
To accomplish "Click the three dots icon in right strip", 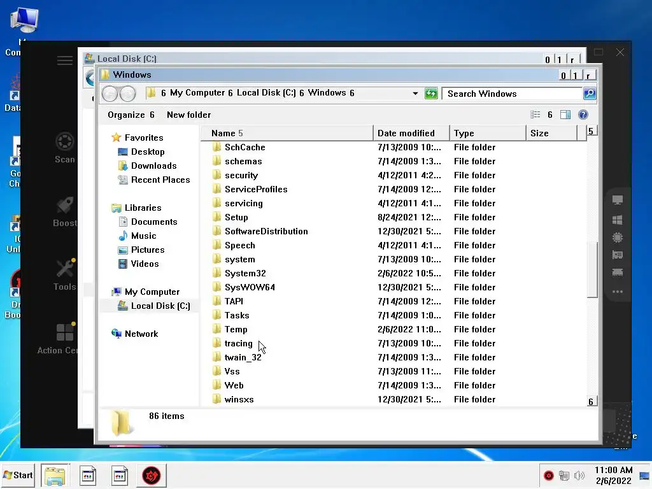I will coord(618,292).
